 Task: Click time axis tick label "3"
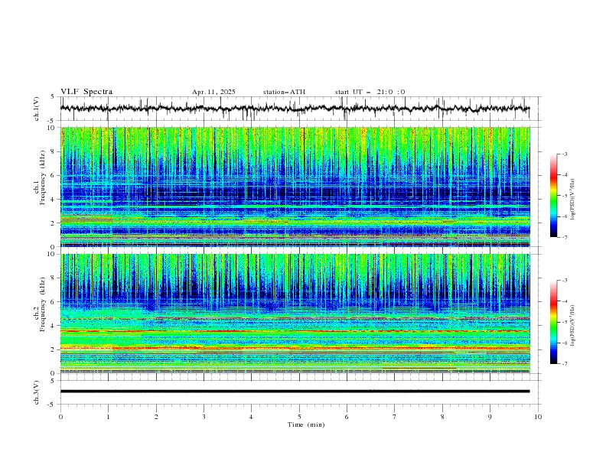click(x=204, y=417)
